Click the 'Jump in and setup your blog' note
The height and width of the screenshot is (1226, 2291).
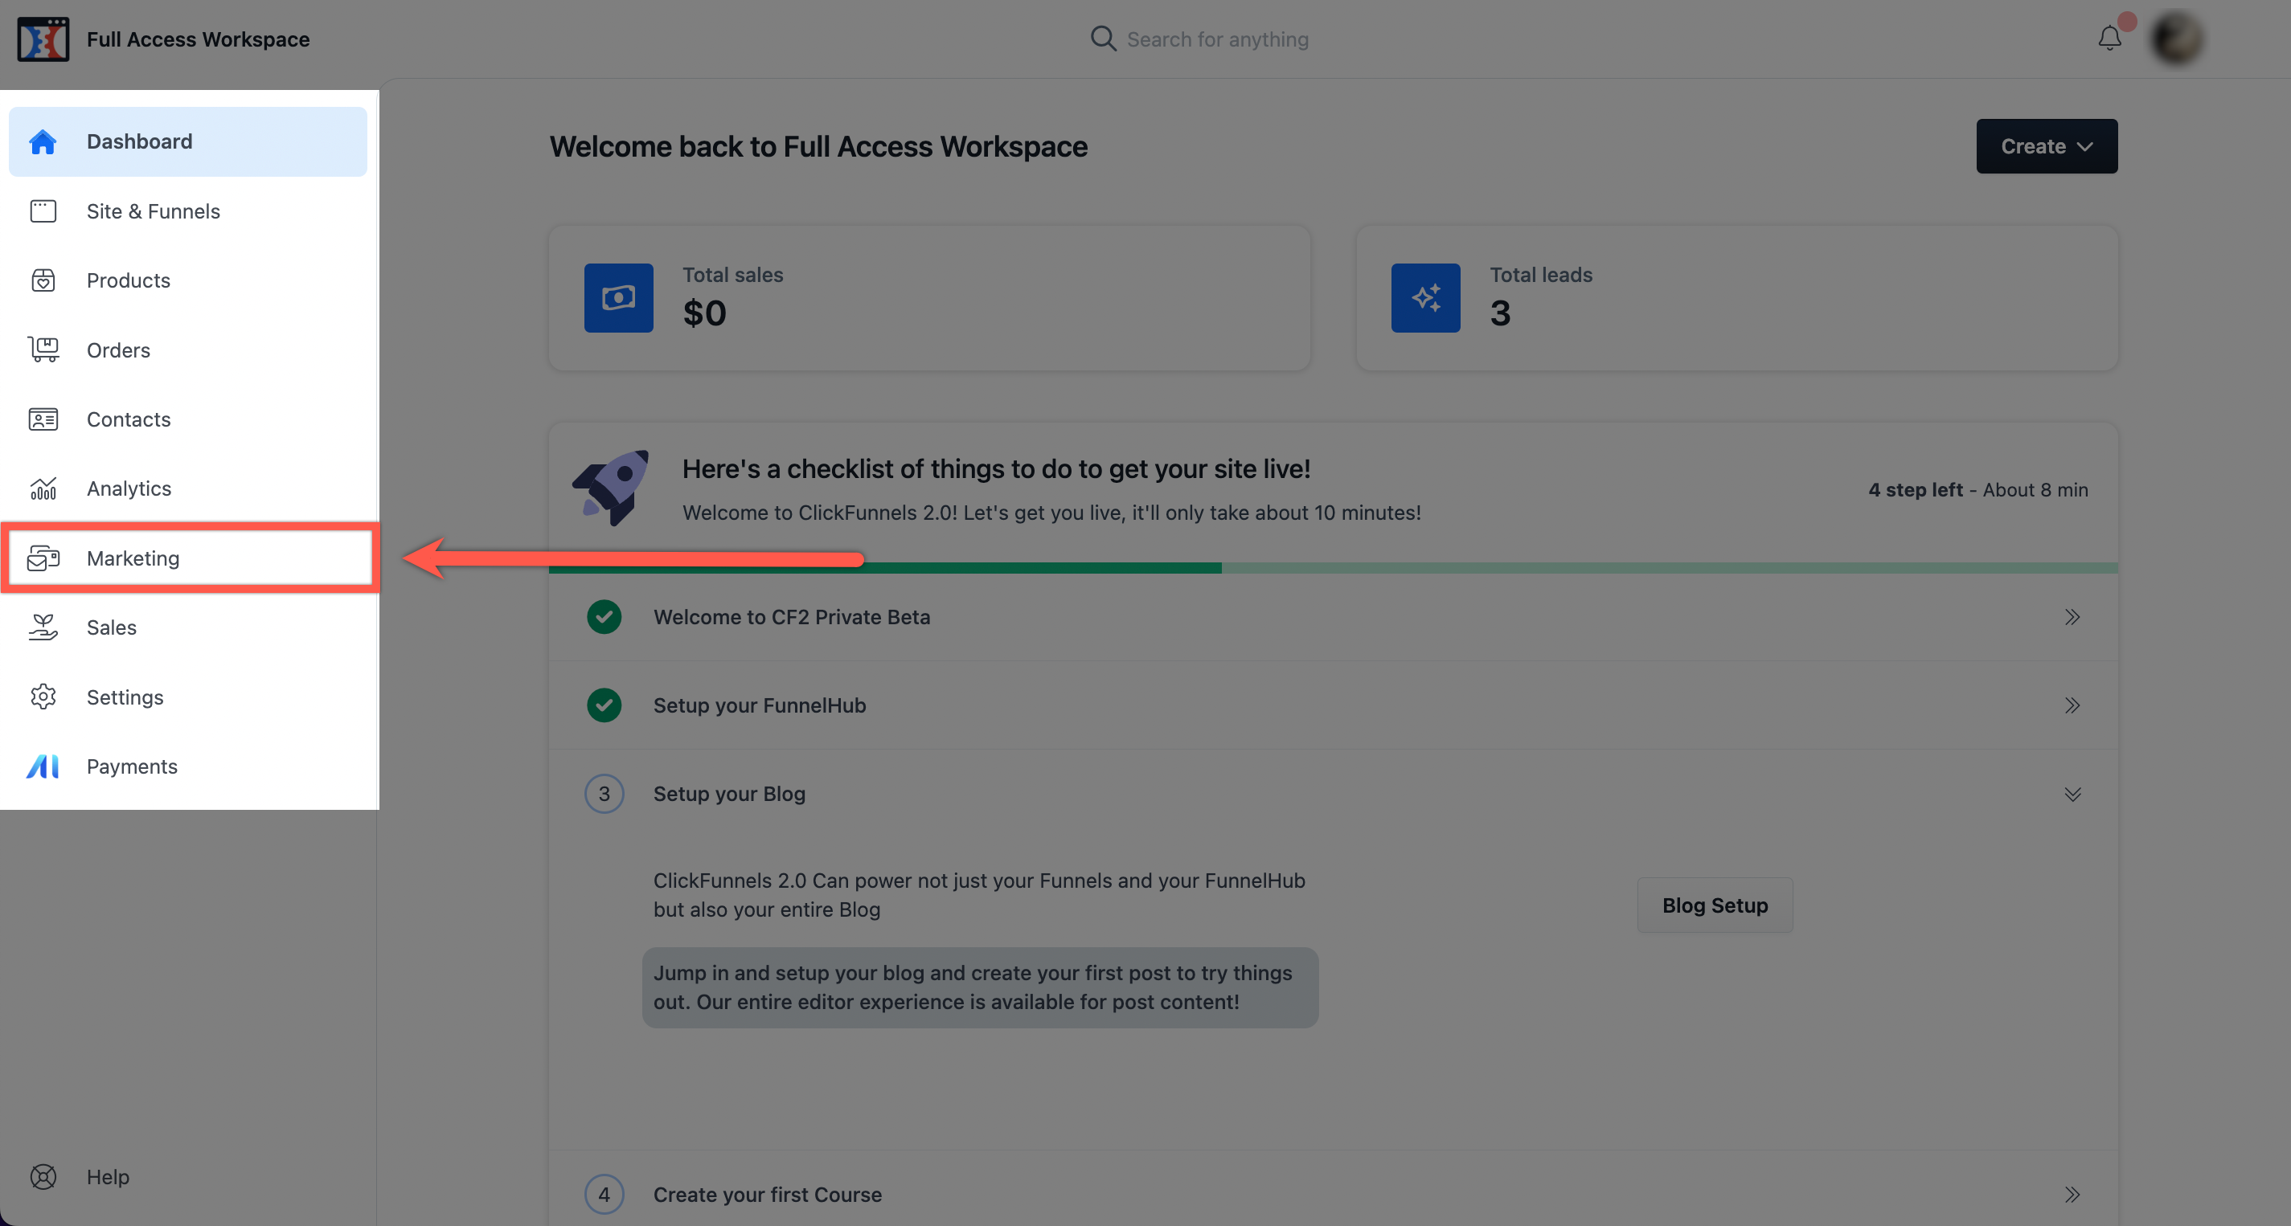(980, 987)
